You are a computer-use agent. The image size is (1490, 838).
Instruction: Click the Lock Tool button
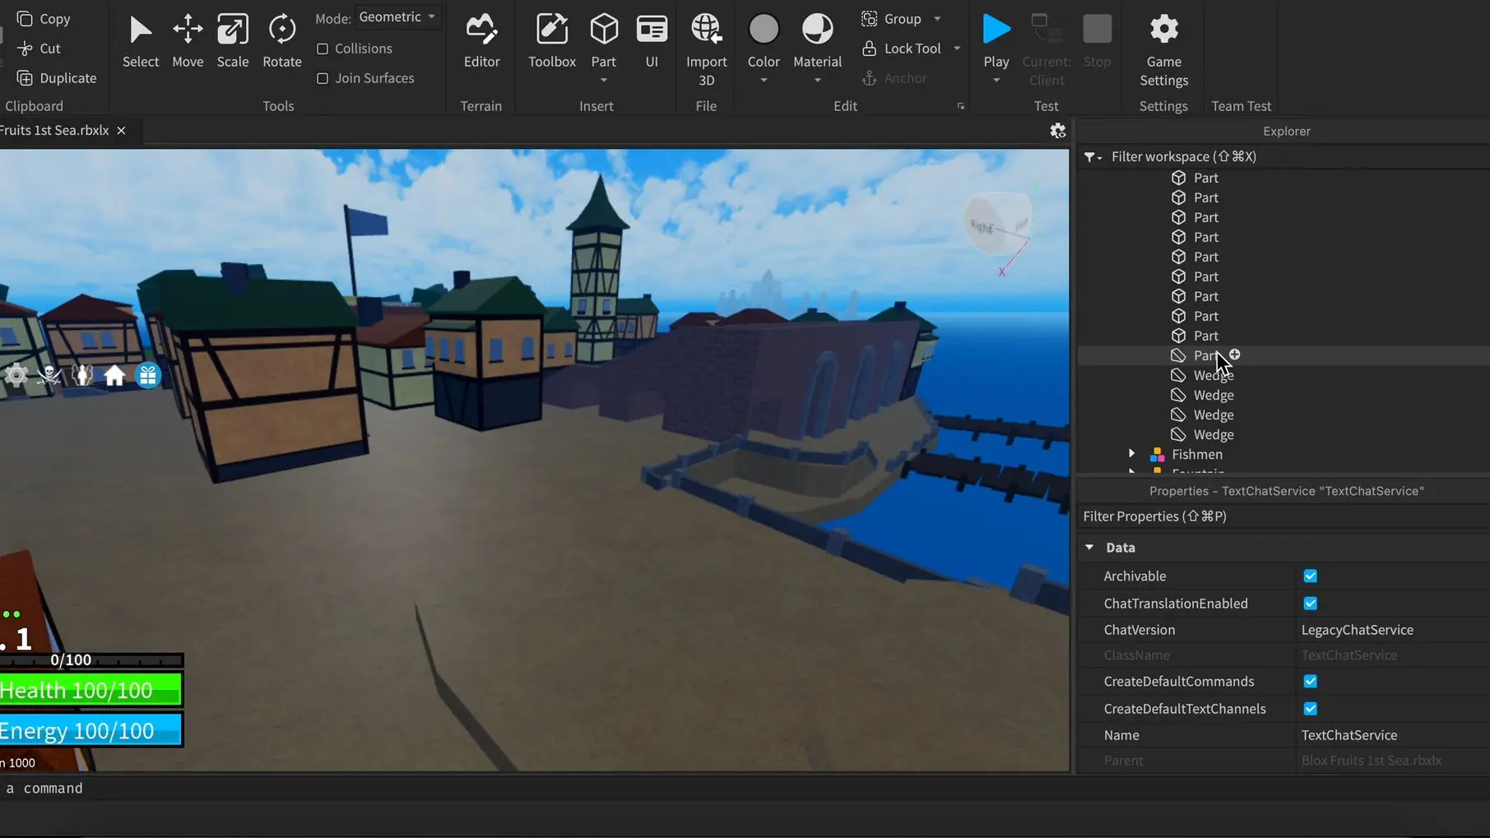902,49
